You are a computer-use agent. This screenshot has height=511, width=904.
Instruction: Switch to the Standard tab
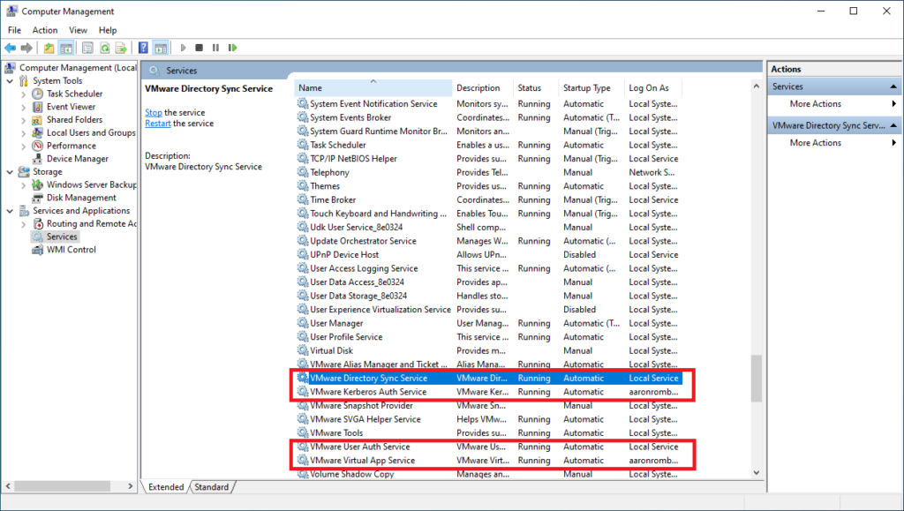coord(212,487)
